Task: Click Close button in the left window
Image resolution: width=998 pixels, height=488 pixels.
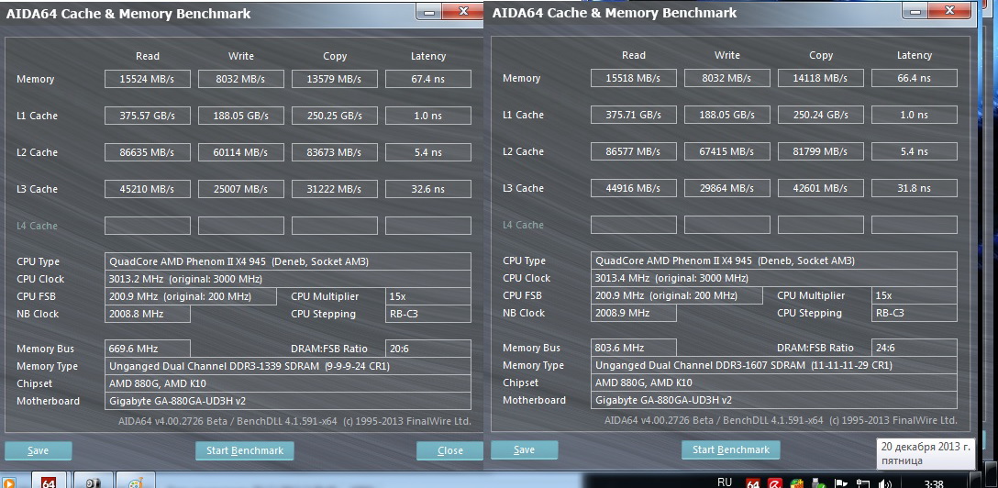Action: click(449, 450)
